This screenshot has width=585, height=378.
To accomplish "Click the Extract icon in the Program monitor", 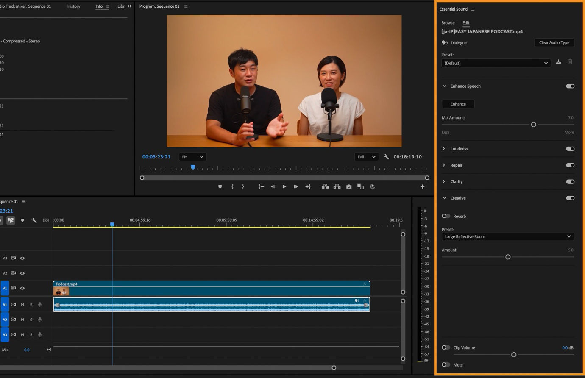I will pos(337,186).
